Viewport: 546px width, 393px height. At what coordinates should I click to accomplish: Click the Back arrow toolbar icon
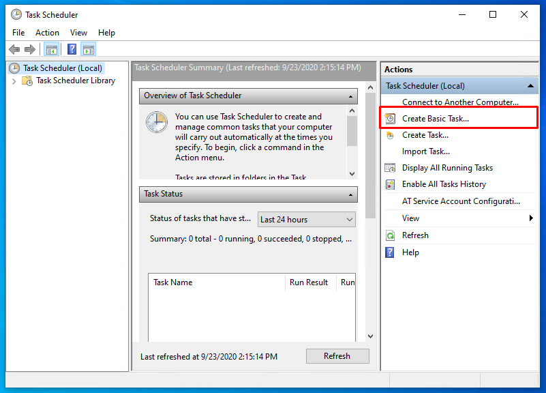(14, 50)
